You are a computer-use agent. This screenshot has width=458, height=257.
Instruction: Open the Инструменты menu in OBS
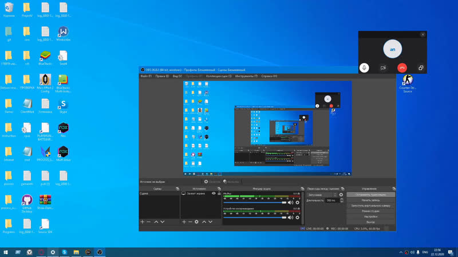pyautogui.click(x=246, y=76)
